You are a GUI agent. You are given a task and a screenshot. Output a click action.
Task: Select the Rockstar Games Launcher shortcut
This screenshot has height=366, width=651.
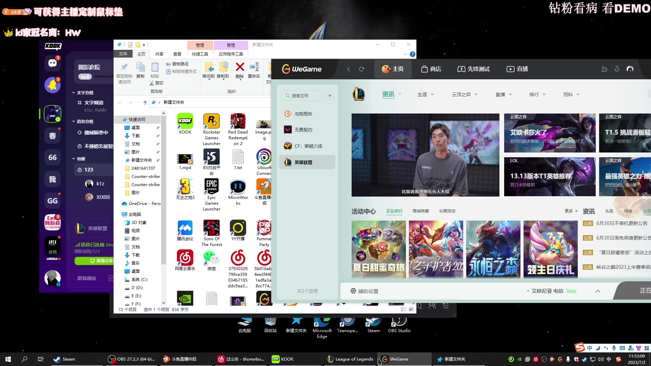(x=212, y=129)
